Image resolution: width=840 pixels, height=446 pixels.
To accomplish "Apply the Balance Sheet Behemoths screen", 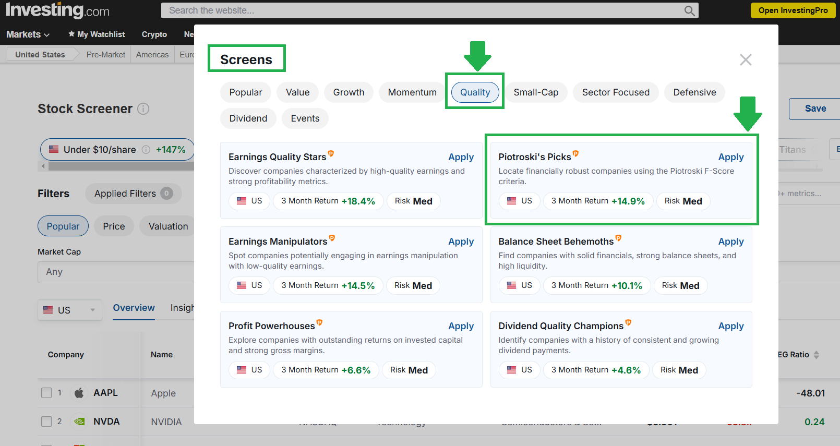I will [x=731, y=242].
